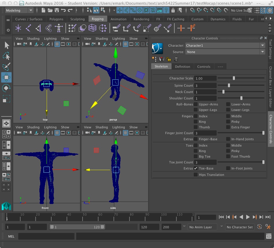Open the Character dropdown showing Character1
This screenshot has height=248, width=274.
(x=225, y=45)
